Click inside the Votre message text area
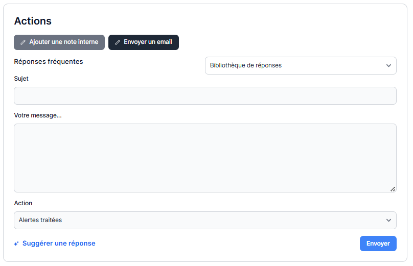The image size is (413, 266). click(204, 158)
